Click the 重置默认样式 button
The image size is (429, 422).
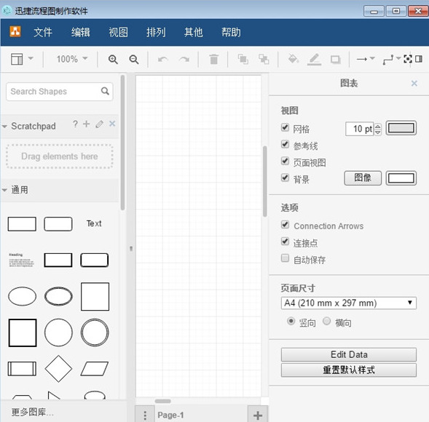pos(349,370)
